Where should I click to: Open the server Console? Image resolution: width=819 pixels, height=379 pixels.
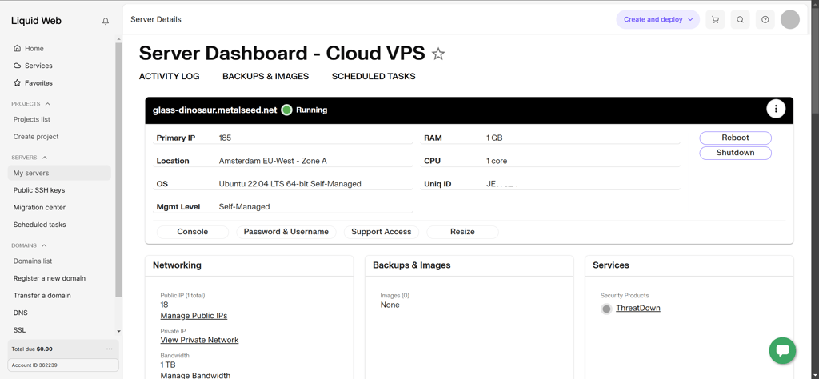192,232
